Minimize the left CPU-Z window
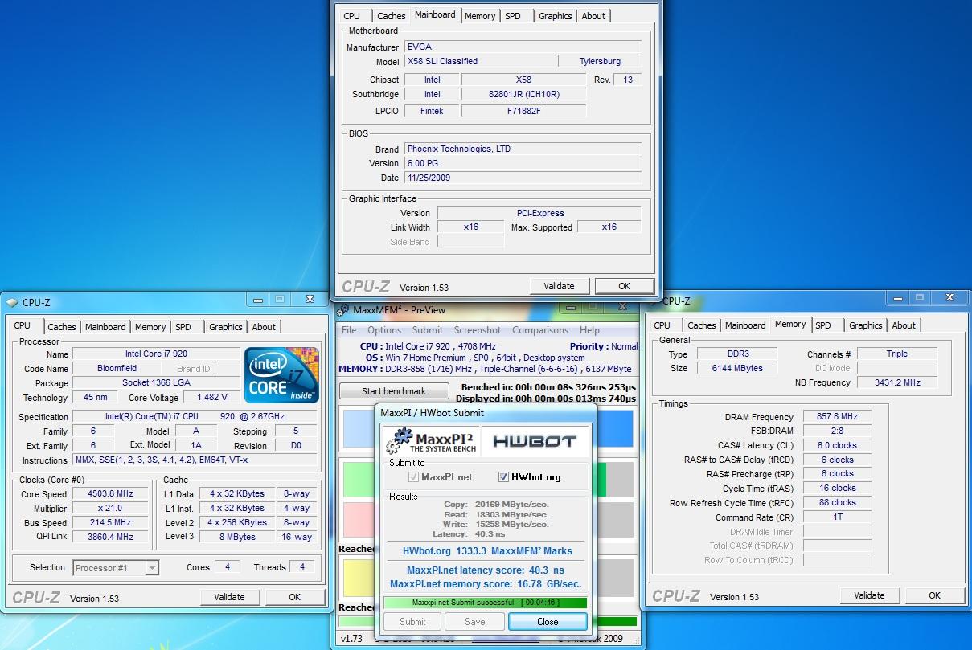 [x=258, y=300]
